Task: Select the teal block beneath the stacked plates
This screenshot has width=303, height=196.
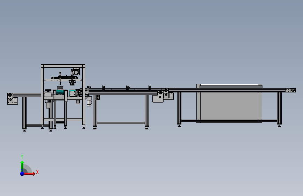Action: click(60, 92)
